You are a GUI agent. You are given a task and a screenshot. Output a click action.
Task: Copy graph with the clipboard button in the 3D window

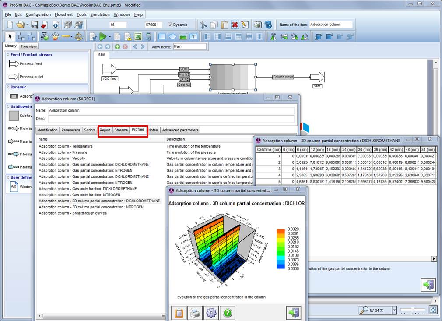click(179, 313)
